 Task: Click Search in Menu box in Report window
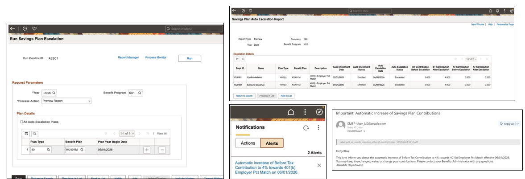(x=370, y=11)
